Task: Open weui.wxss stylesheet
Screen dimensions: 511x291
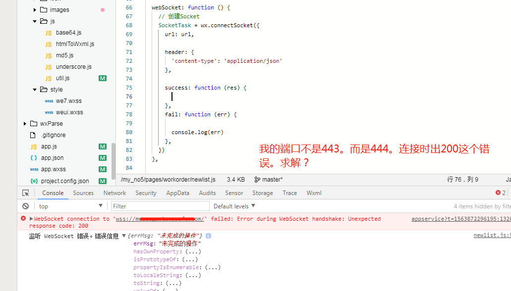Action: coord(69,112)
